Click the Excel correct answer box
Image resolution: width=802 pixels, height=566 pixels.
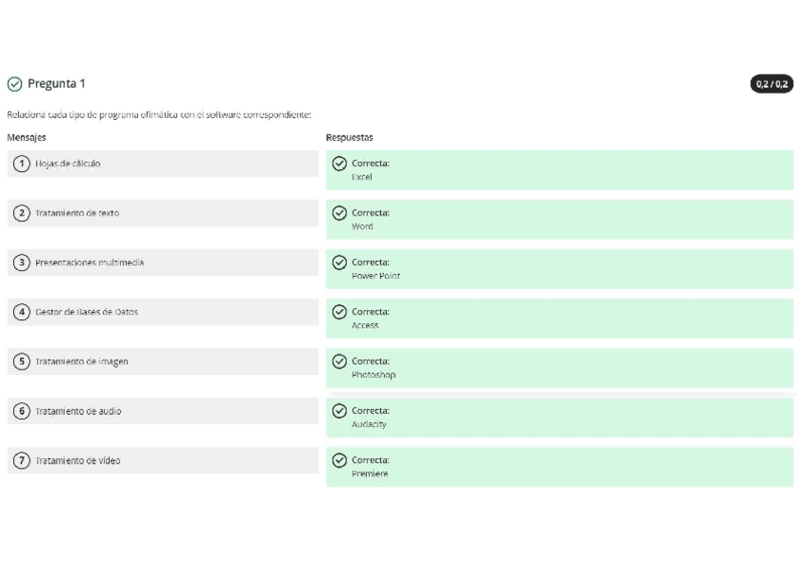pos(559,170)
